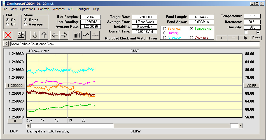This screenshot has width=266, height=140.
Task: Click the wavy lines graph icon
Action: coord(95,35)
